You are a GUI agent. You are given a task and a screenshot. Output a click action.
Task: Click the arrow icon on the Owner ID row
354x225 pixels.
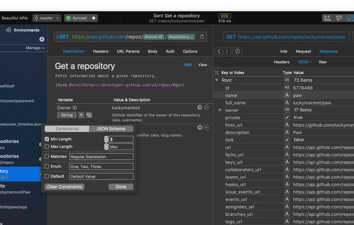(199, 107)
